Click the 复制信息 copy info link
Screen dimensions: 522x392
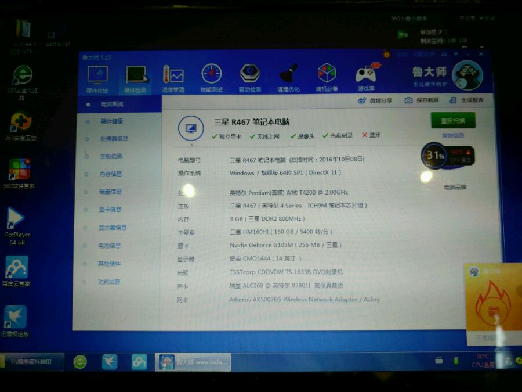tap(453, 136)
